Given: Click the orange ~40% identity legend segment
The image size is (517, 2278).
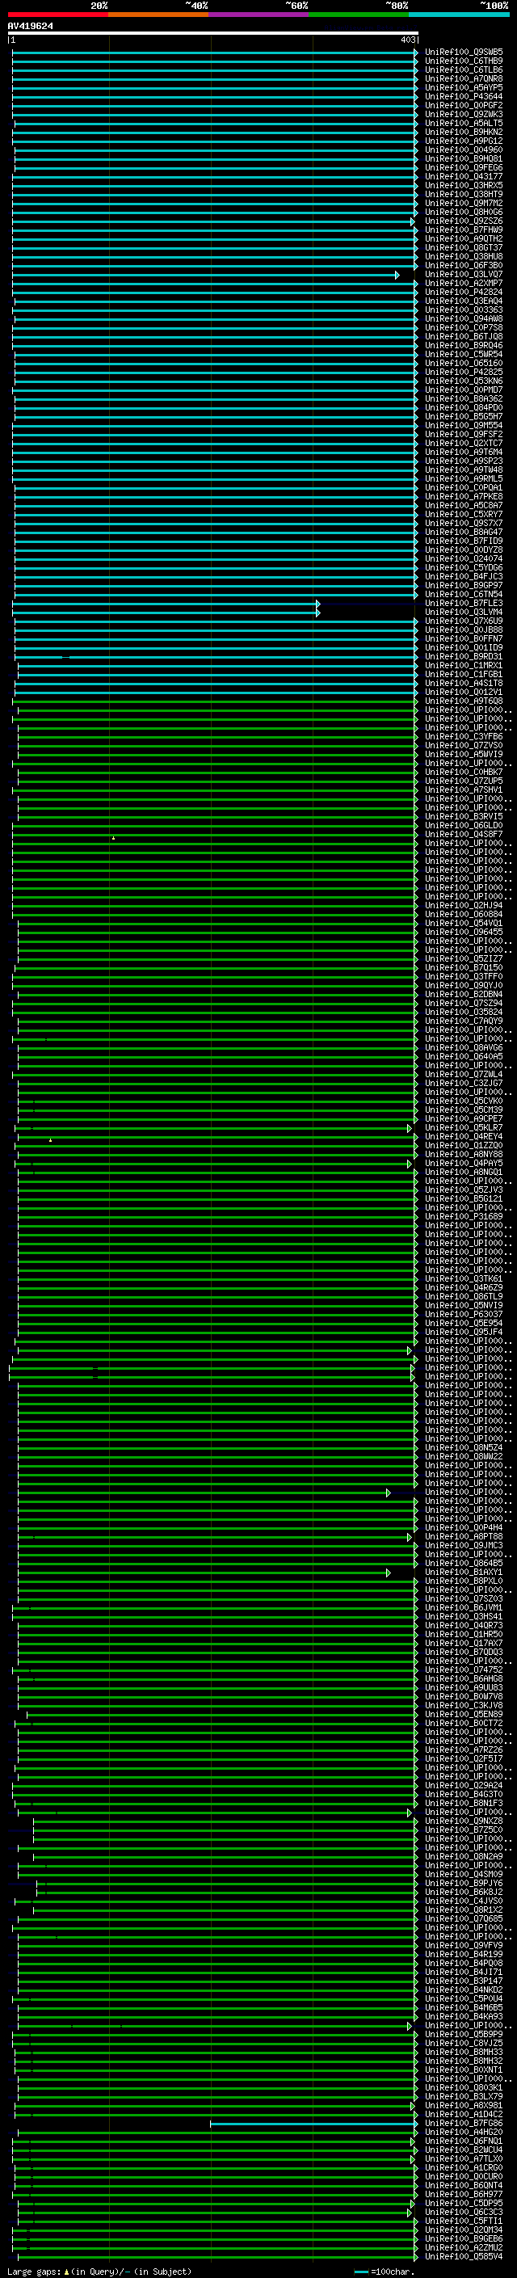Looking at the screenshot, I should point(158,15).
